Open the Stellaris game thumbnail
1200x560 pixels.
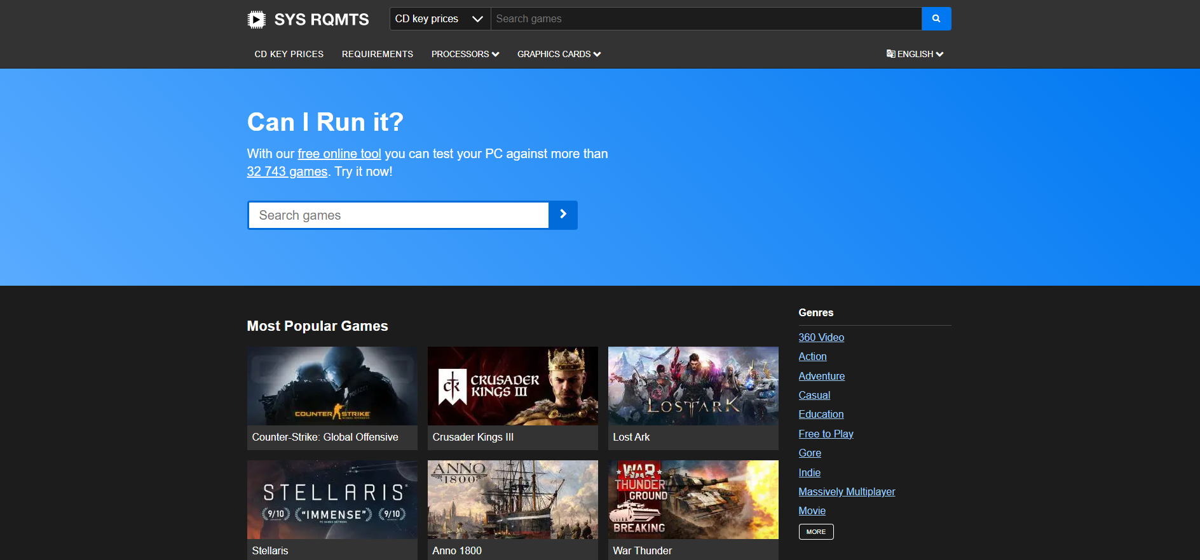pyautogui.click(x=332, y=500)
